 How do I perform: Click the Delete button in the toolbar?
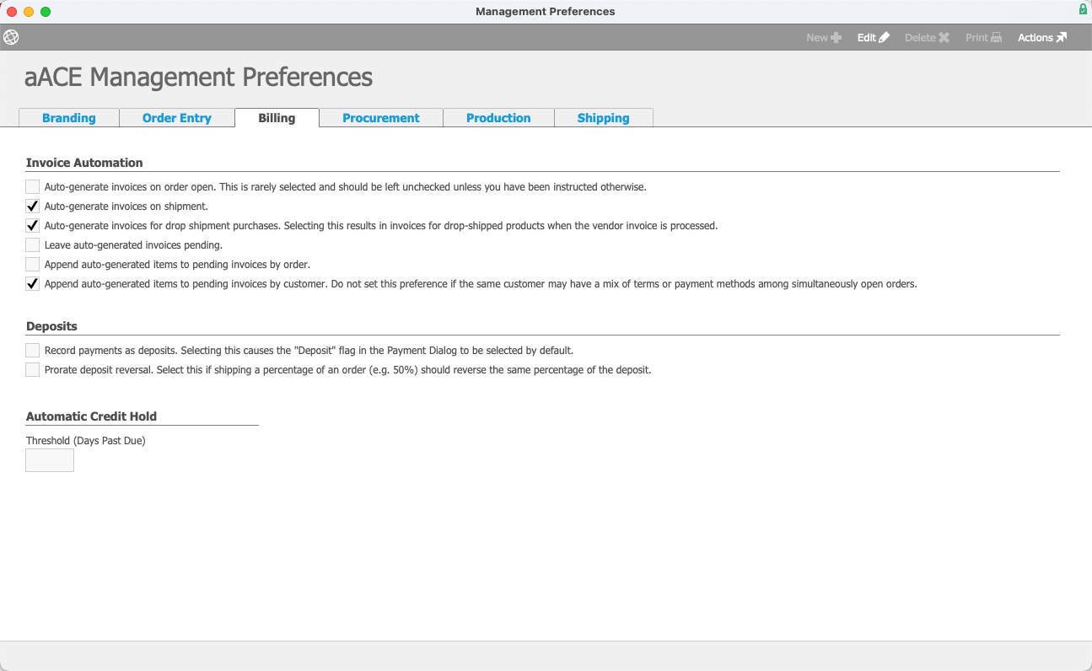coord(928,37)
